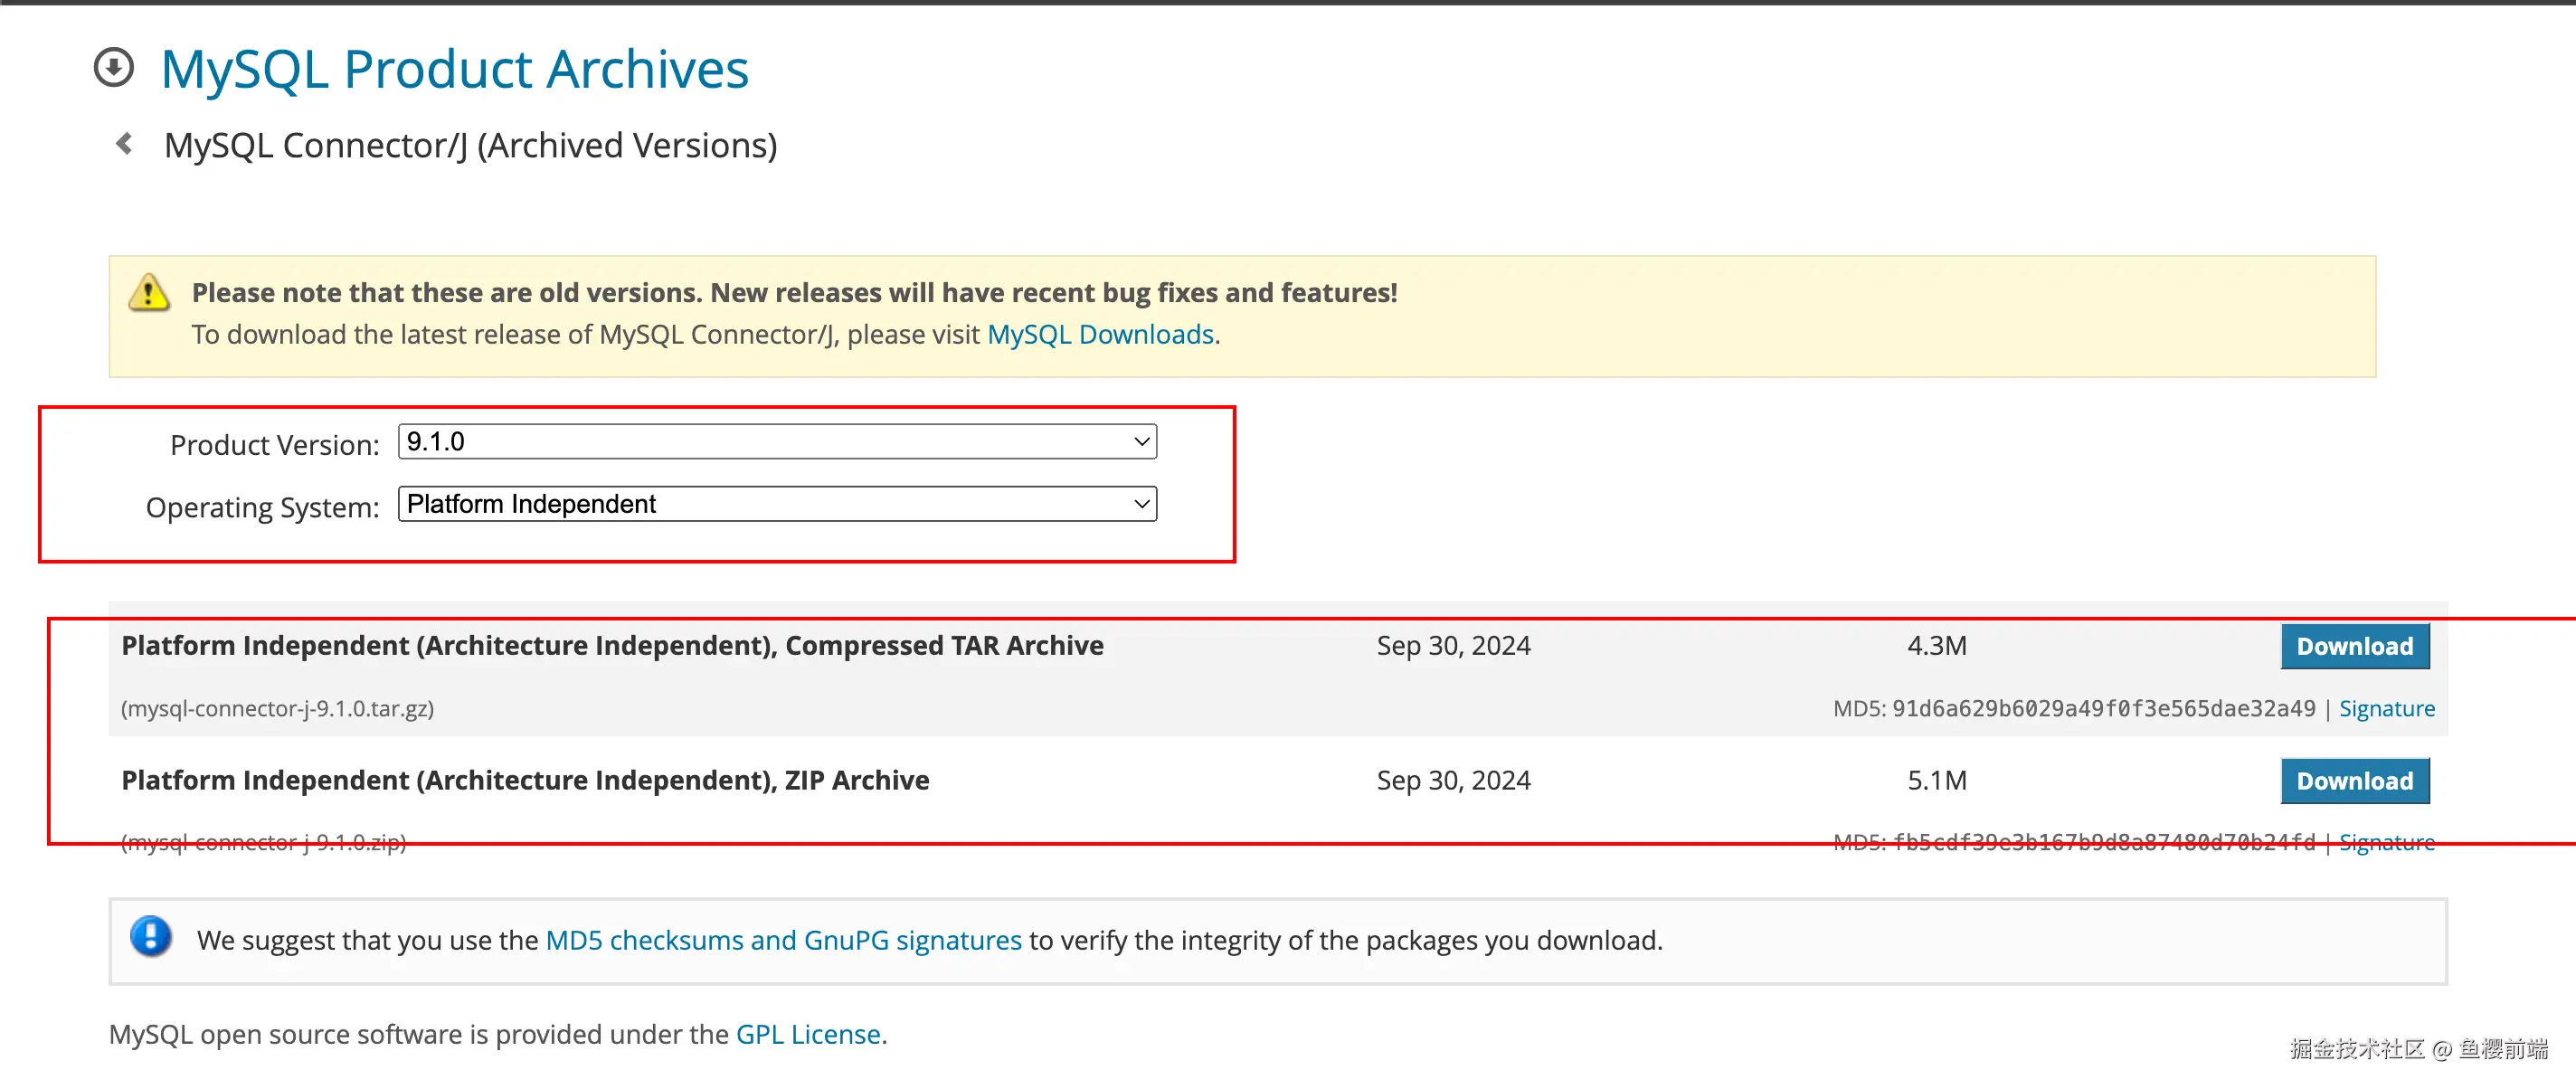Click the yellow warning triangle icon
The height and width of the screenshot is (1089, 2576).
click(x=149, y=293)
